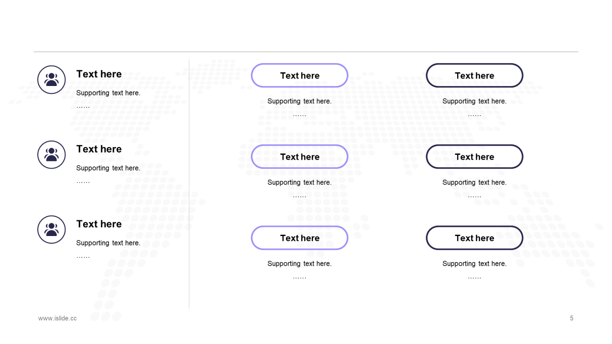Click supporting text under top dark pill
The height and width of the screenshot is (344, 612).
475,101
